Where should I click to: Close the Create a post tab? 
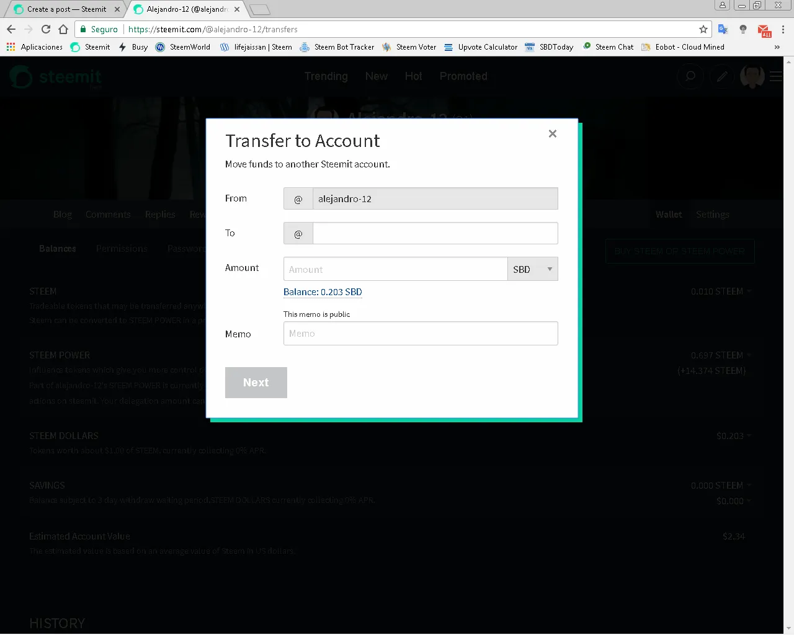117,9
